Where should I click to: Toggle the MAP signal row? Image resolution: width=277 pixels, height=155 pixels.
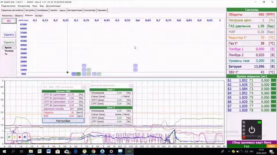pyautogui.click(x=251, y=32)
